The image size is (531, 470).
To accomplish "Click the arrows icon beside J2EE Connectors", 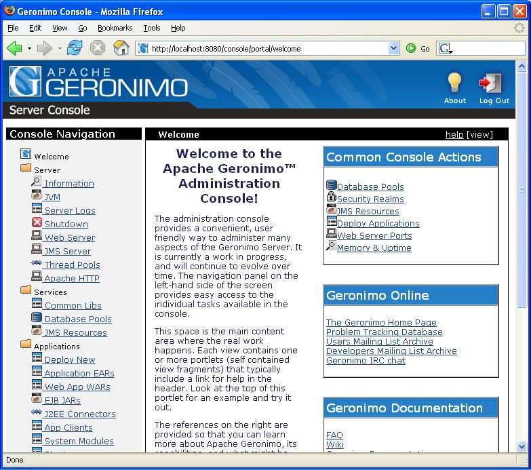I will pyautogui.click(x=36, y=412).
